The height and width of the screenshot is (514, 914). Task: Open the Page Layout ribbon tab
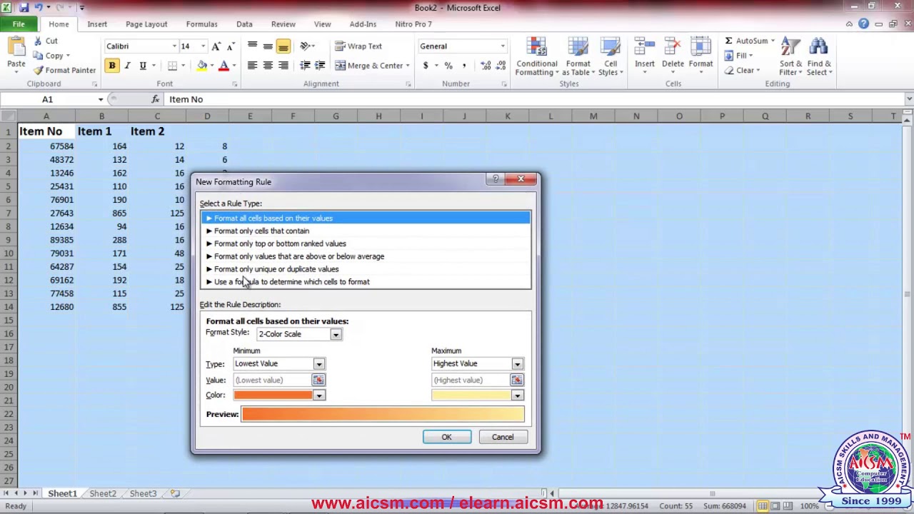(146, 24)
